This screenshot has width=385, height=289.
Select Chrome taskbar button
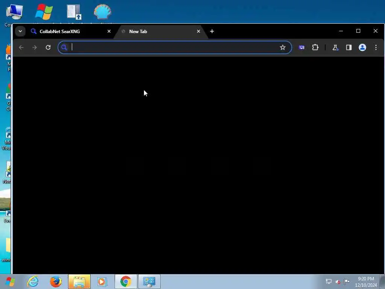126,281
